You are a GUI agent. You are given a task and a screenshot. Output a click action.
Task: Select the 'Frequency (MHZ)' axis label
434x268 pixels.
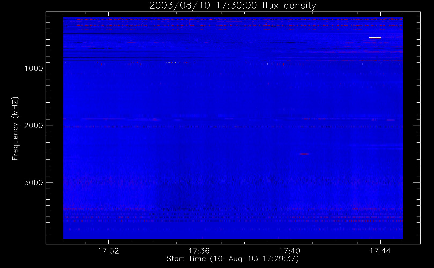[x=16, y=129]
